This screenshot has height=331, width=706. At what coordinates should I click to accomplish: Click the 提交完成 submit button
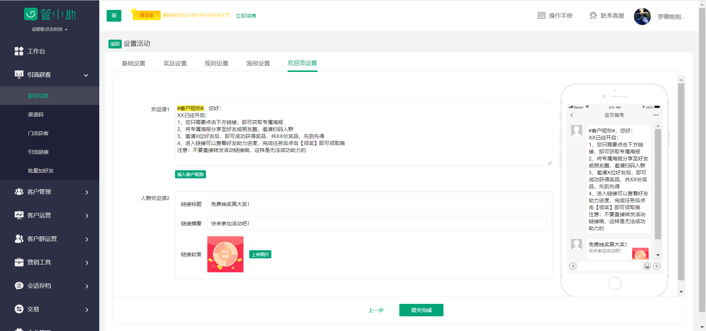pyautogui.click(x=421, y=310)
